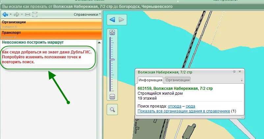This screenshot has width=264, height=139.
Task: Click the blue back arrow in directory toolbar
Action: coord(5,14)
